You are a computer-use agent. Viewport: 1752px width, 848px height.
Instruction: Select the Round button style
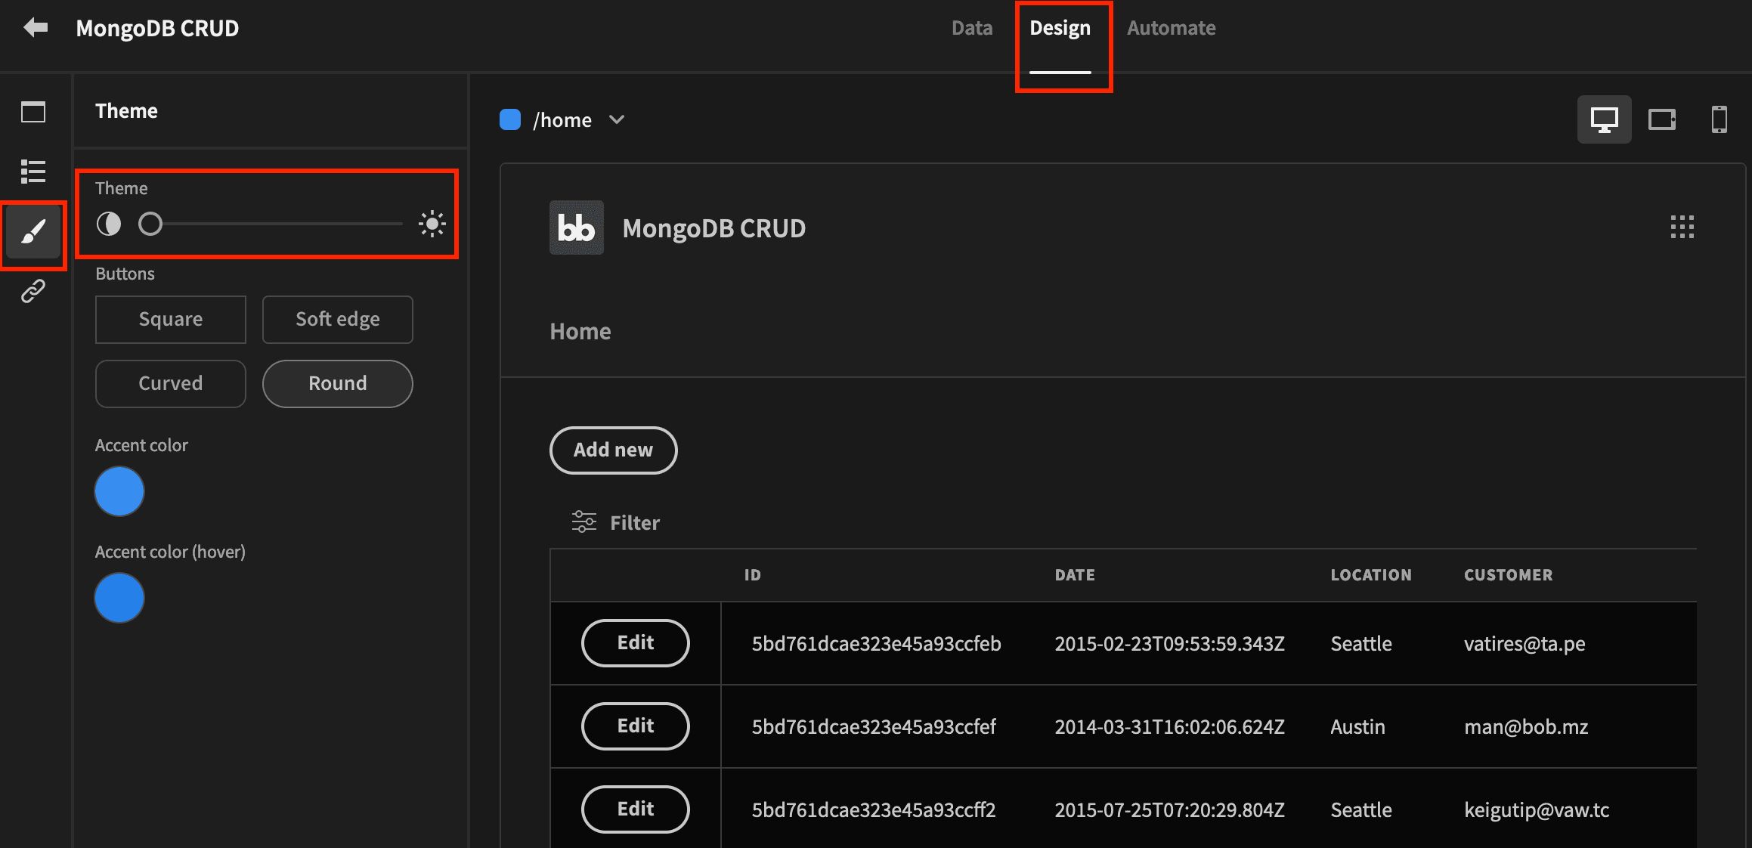pyautogui.click(x=338, y=383)
